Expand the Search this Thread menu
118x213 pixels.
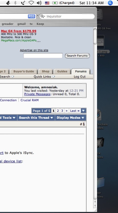coord(36,118)
